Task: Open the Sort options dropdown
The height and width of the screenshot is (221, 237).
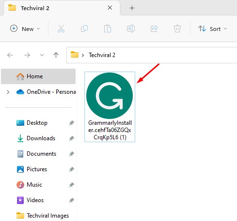Action: coord(213,29)
